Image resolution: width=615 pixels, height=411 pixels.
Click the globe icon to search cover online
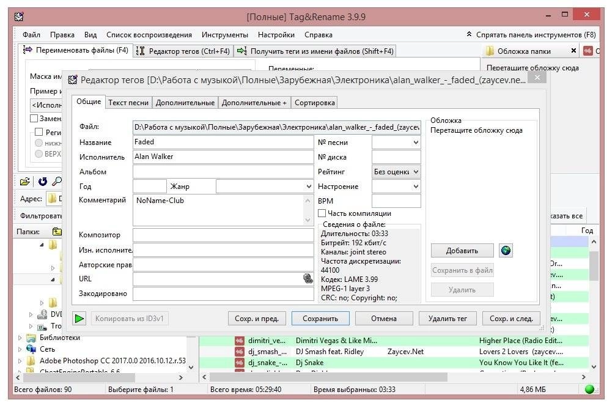coord(506,250)
